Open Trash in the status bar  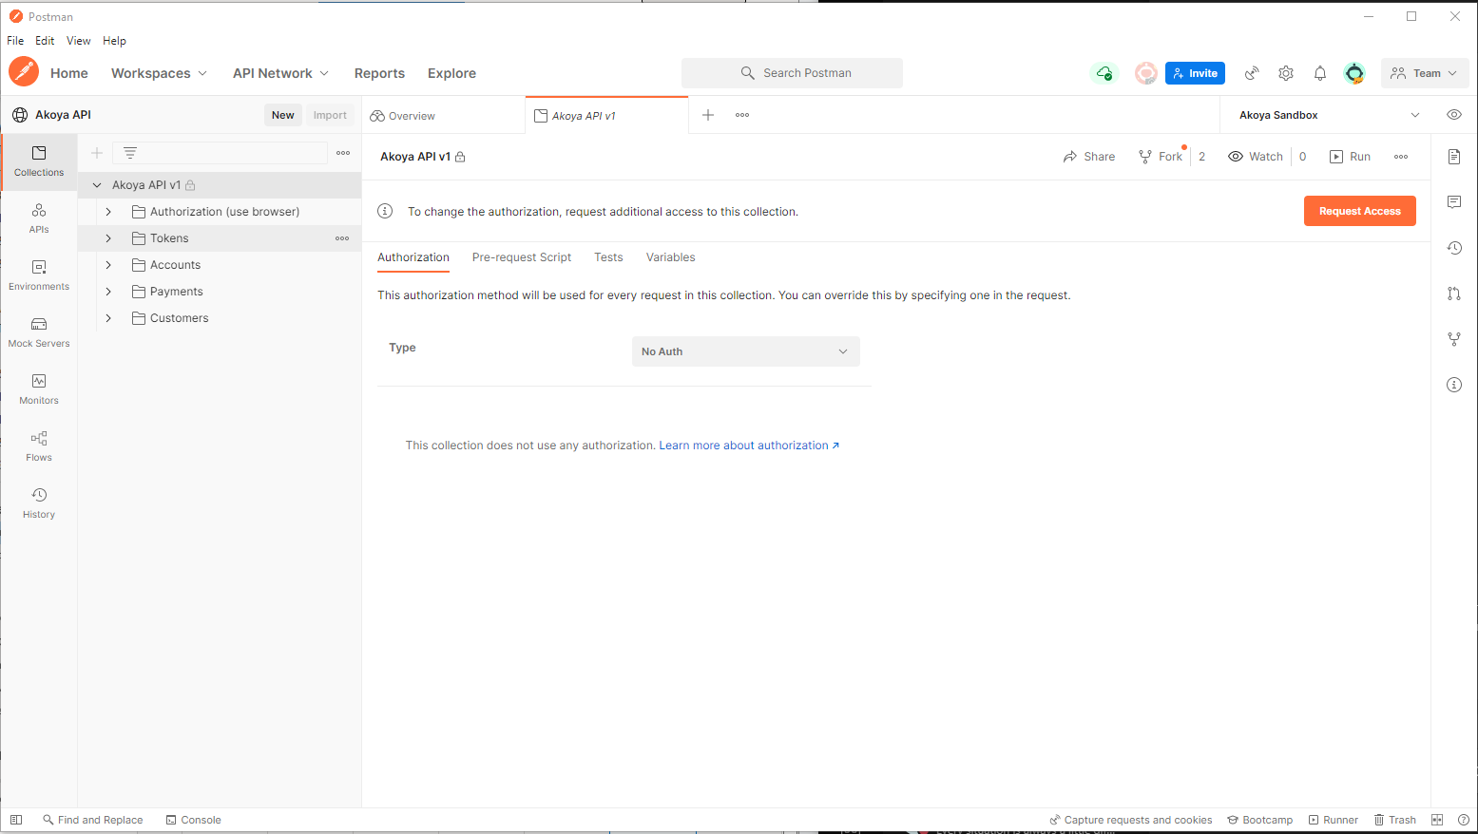[1394, 820]
